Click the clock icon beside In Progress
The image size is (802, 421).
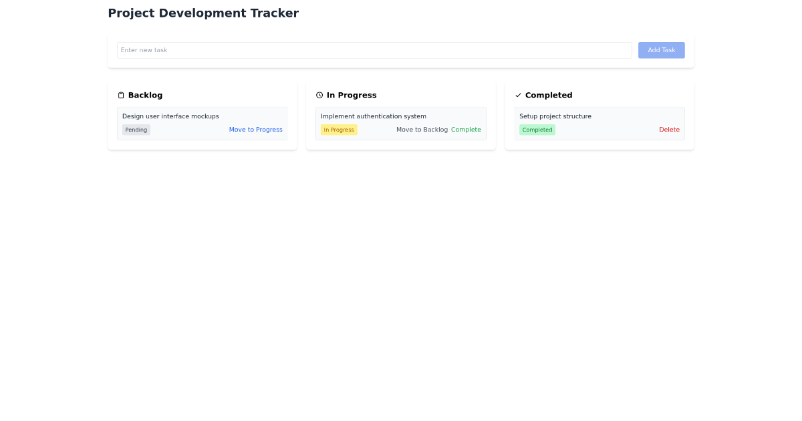pyautogui.click(x=319, y=95)
